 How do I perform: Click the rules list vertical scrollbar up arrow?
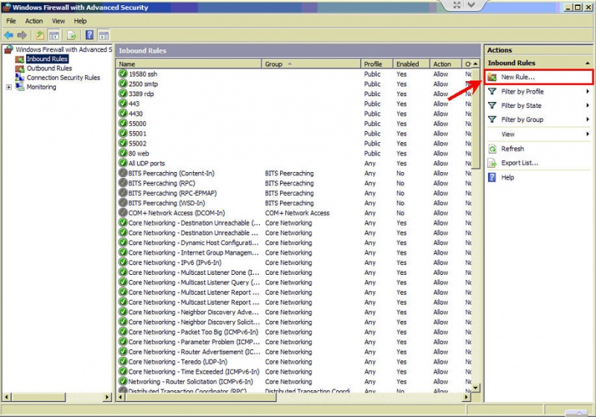475,64
